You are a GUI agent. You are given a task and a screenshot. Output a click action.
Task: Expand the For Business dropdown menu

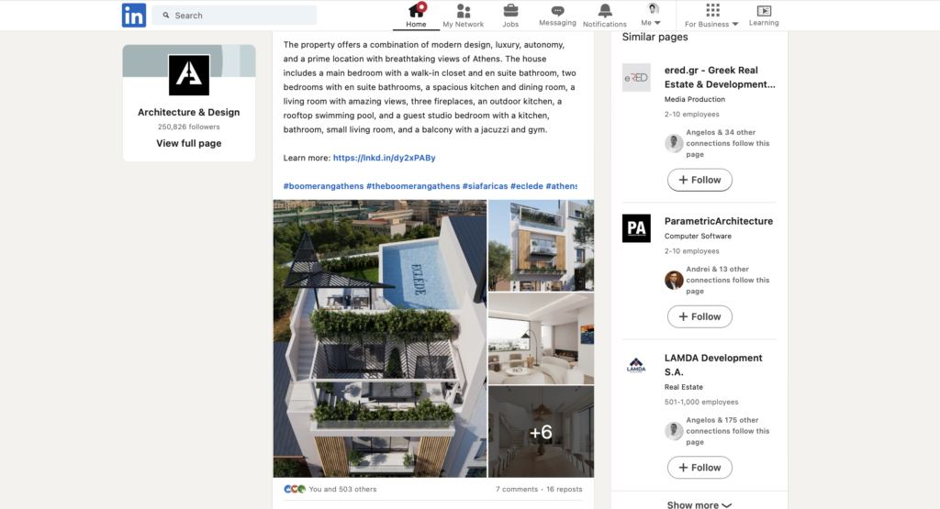point(711,16)
